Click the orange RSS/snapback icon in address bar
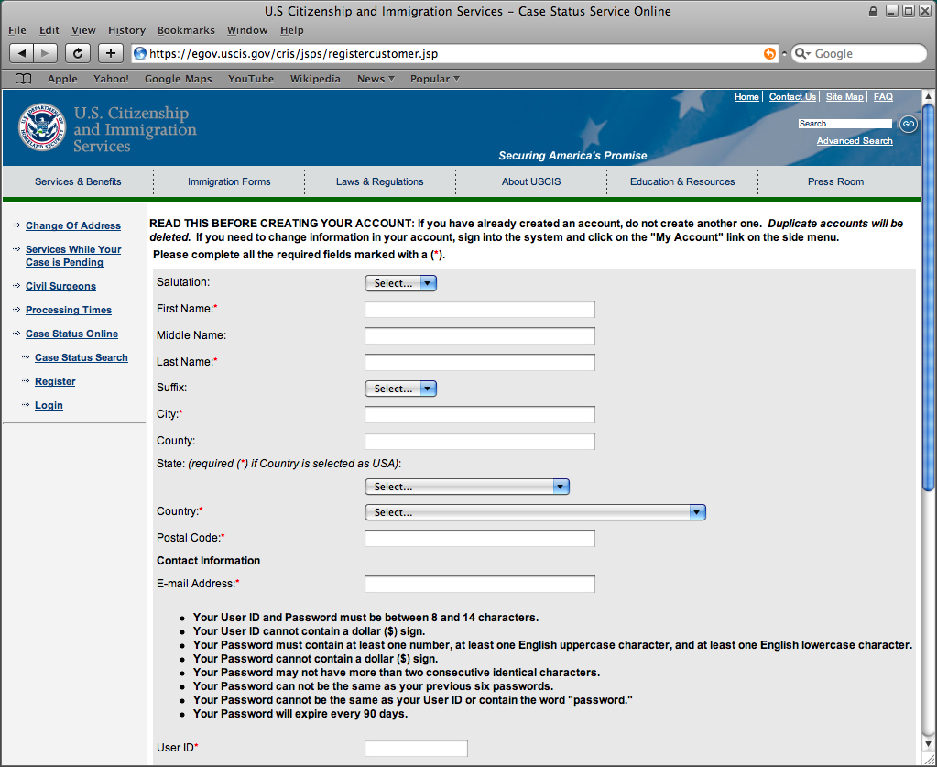The height and width of the screenshot is (767, 937). [769, 54]
